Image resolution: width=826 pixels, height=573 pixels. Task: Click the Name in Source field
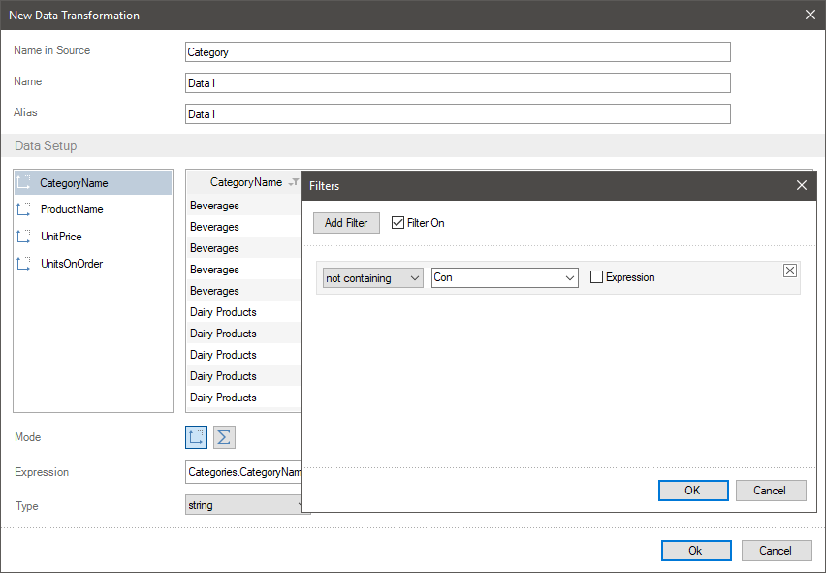point(458,52)
